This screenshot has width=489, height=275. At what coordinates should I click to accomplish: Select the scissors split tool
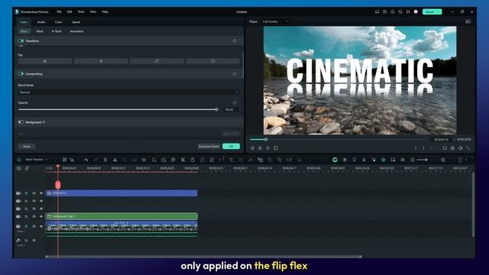(x=115, y=160)
